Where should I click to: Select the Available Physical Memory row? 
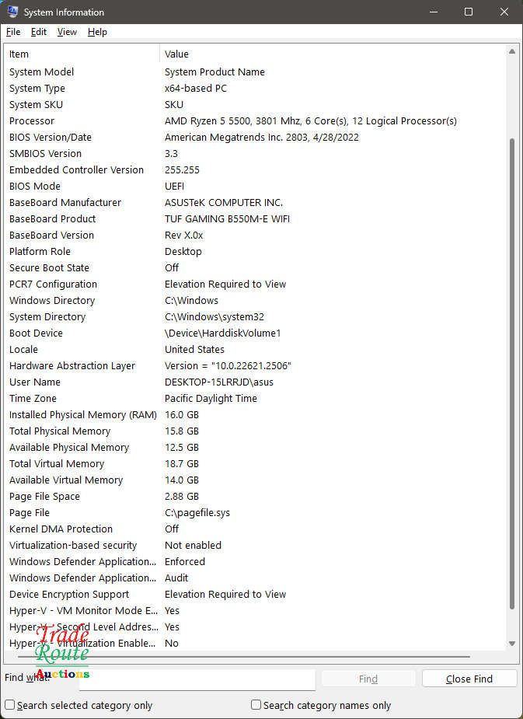tap(255, 448)
